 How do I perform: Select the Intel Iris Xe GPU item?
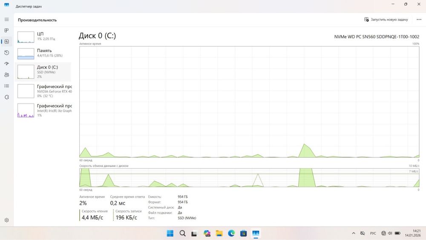pyautogui.click(x=43, y=110)
